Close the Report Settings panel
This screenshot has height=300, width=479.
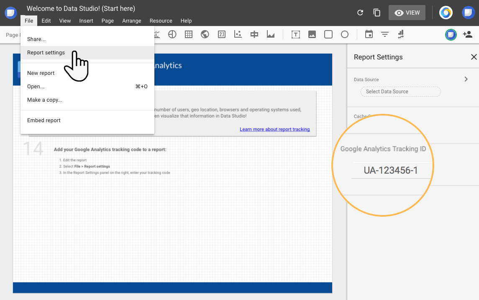point(474,57)
